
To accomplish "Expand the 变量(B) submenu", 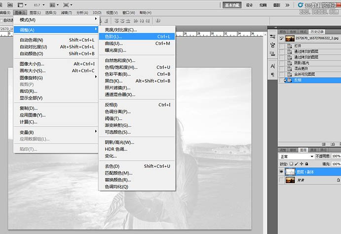I will [x=57, y=132].
